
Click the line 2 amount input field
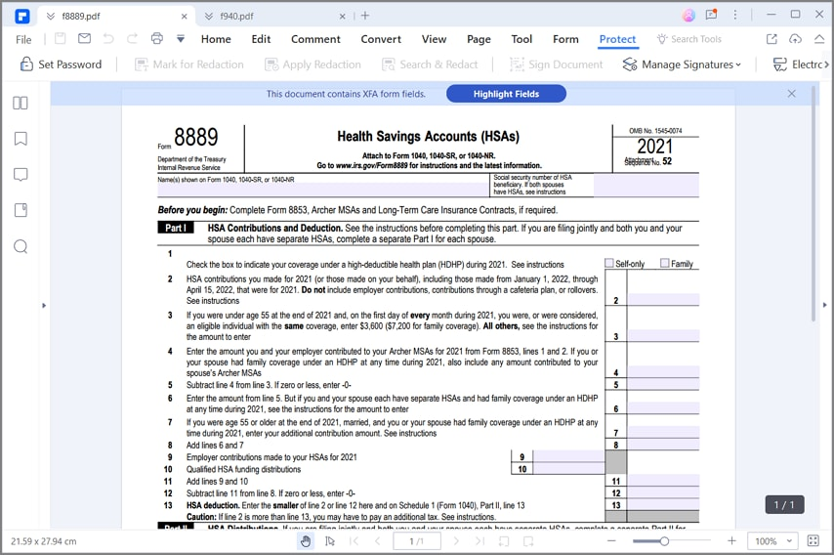[662, 300]
